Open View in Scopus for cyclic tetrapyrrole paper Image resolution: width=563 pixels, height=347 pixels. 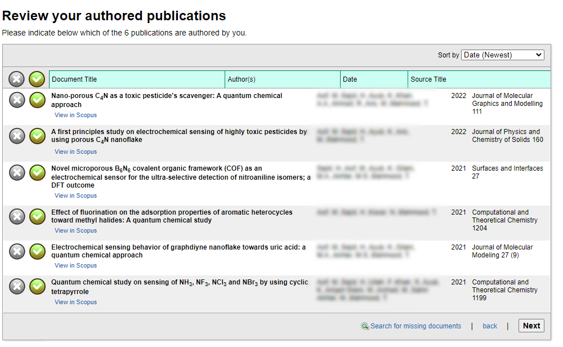click(x=76, y=302)
